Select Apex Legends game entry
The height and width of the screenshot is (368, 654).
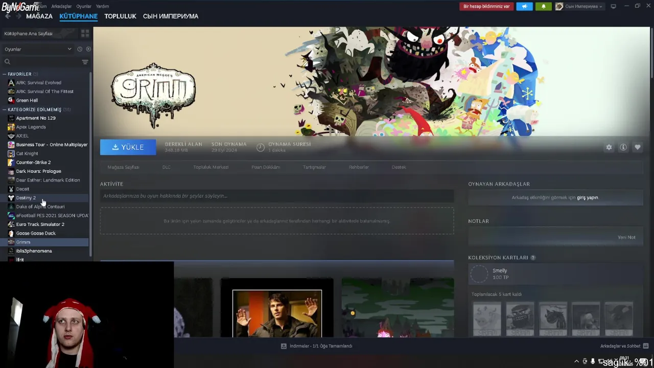pyautogui.click(x=31, y=127)
